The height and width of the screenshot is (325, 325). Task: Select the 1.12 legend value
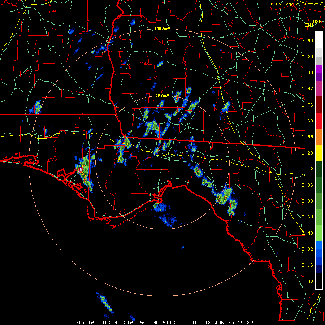[x=307, y=169]
